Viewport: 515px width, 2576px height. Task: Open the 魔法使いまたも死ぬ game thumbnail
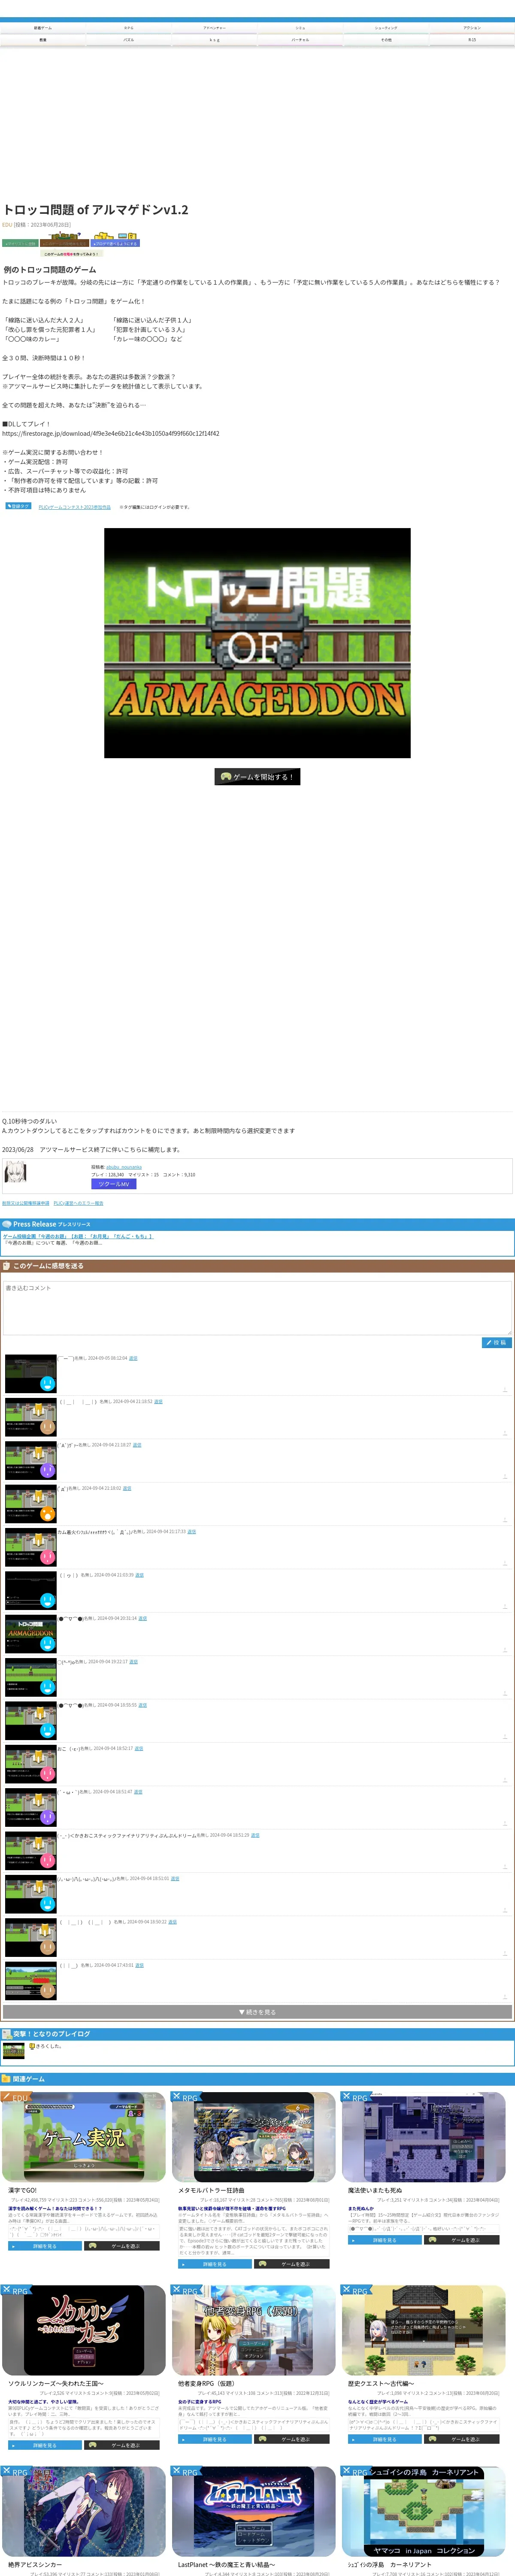click(424, 2137)
